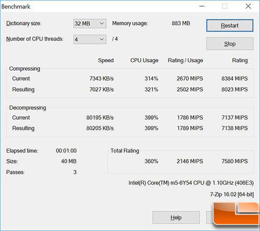
Task: Expand the Dictionary size dropdown arrow
Action: [102, 23]
